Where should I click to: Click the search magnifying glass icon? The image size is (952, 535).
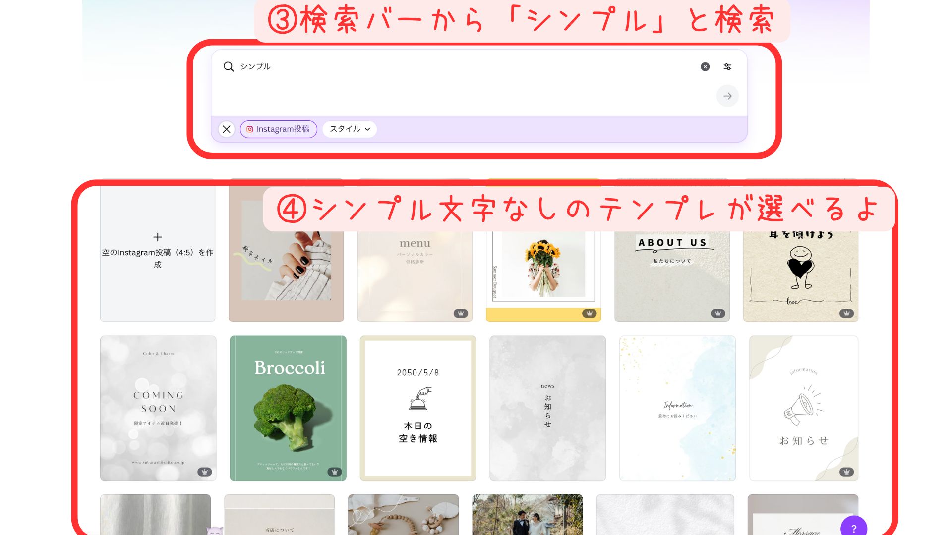229,66
